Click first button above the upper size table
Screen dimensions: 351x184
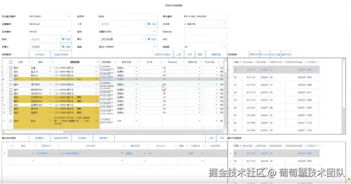254,54
